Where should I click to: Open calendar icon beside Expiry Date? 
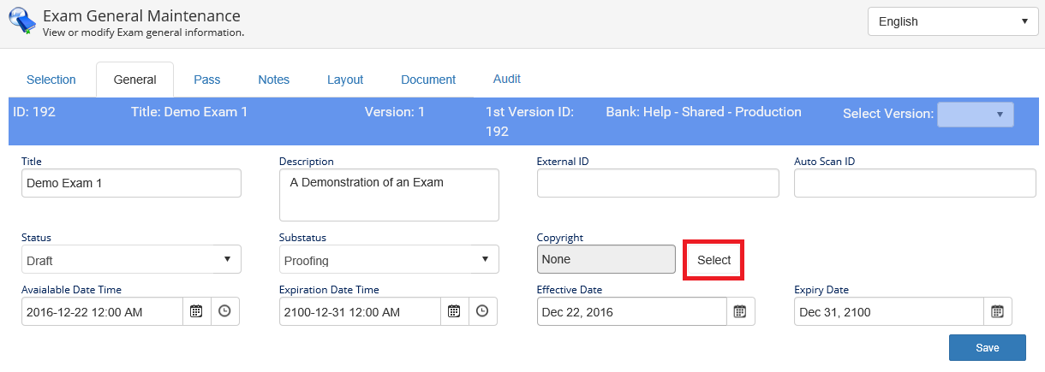coord(998,311)
